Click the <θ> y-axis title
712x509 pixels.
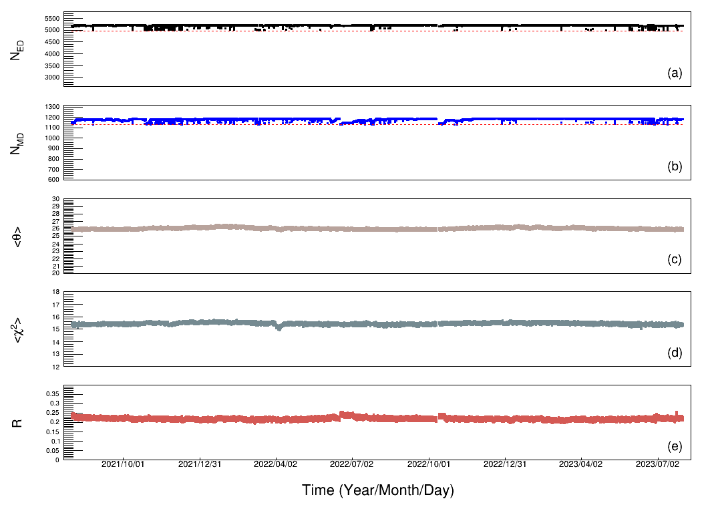click(17, 238)
